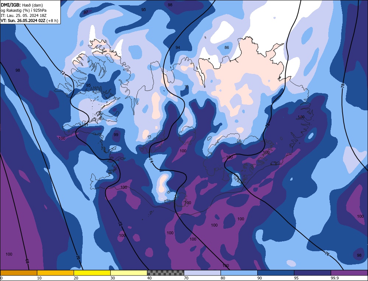
Task: Click the '30' legend tick label
Action: coord(113,278)
